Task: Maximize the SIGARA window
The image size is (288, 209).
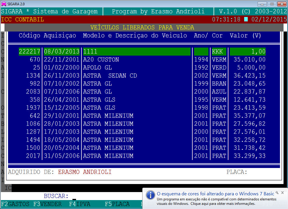Action: tap(272, 4)
